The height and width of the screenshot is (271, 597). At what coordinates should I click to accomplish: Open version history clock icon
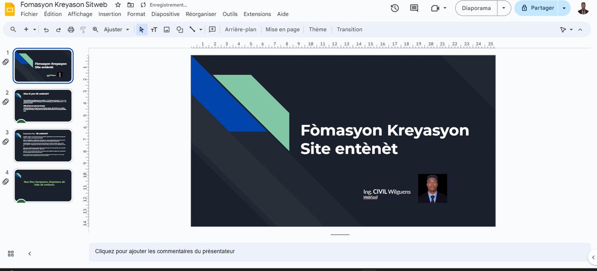click(x=395, y=8)
